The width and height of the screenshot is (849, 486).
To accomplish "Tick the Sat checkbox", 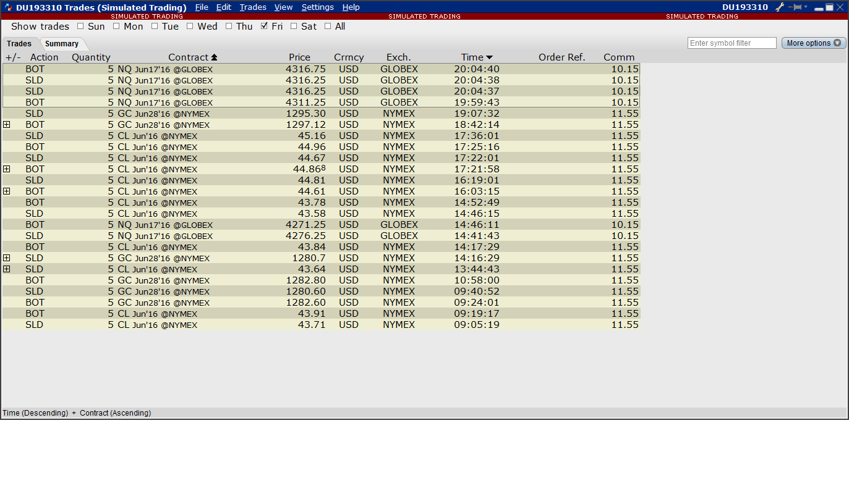I will tap(294, 26).
